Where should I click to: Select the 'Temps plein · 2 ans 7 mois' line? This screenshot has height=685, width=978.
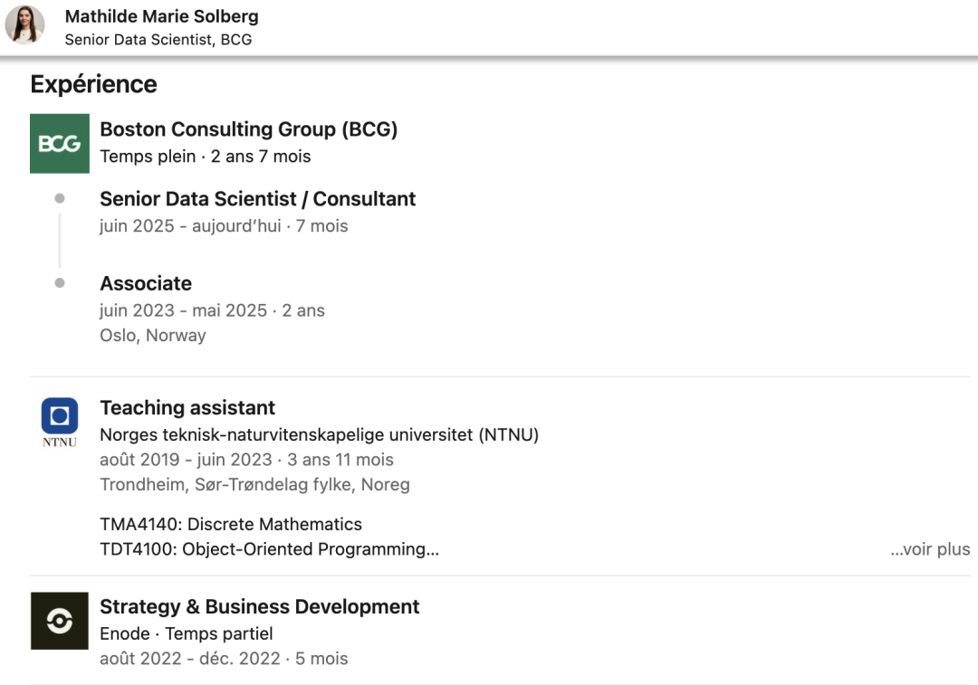(x=206, y=157)
